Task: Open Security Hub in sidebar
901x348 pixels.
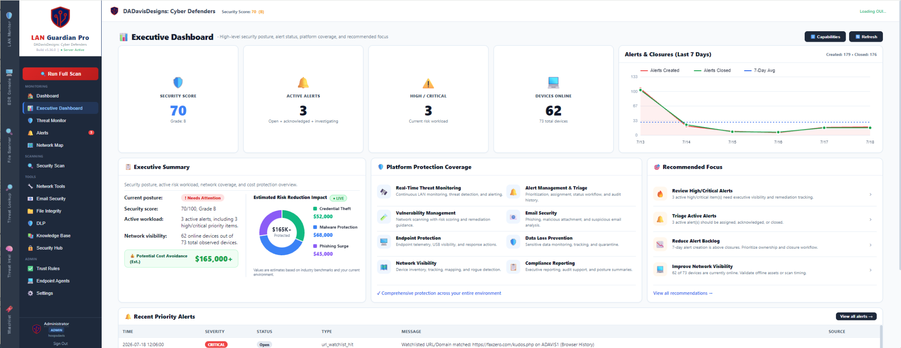Action: tap(60, 248)
